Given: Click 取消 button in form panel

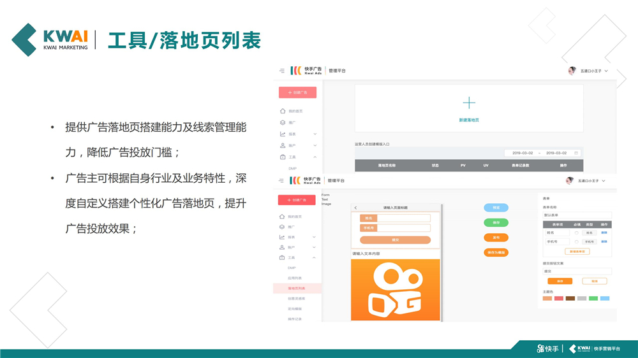Looking at the screenshot, I should (595, 281).
